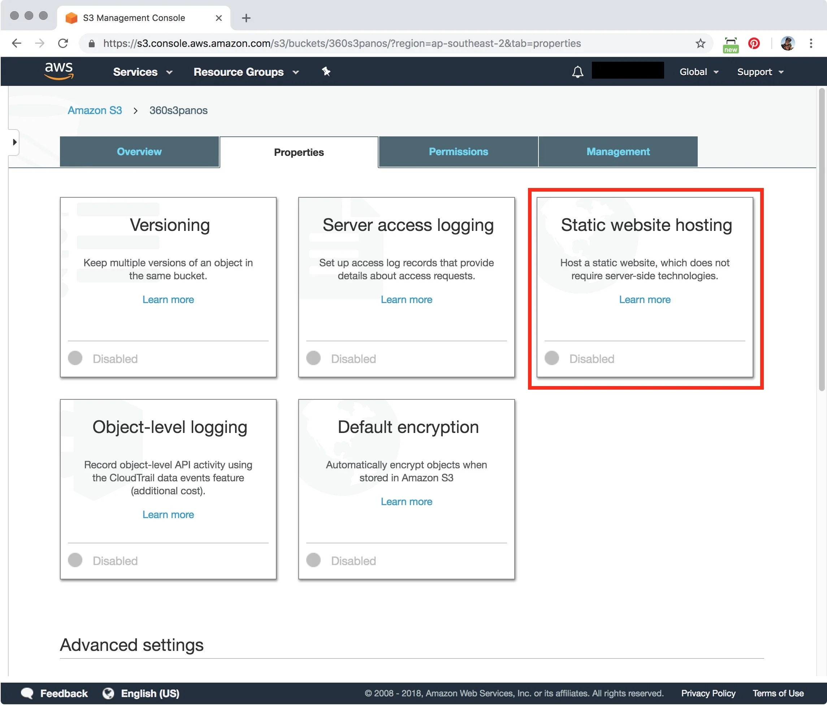Click Server access logging Disabled indicator

click(313, 358)
